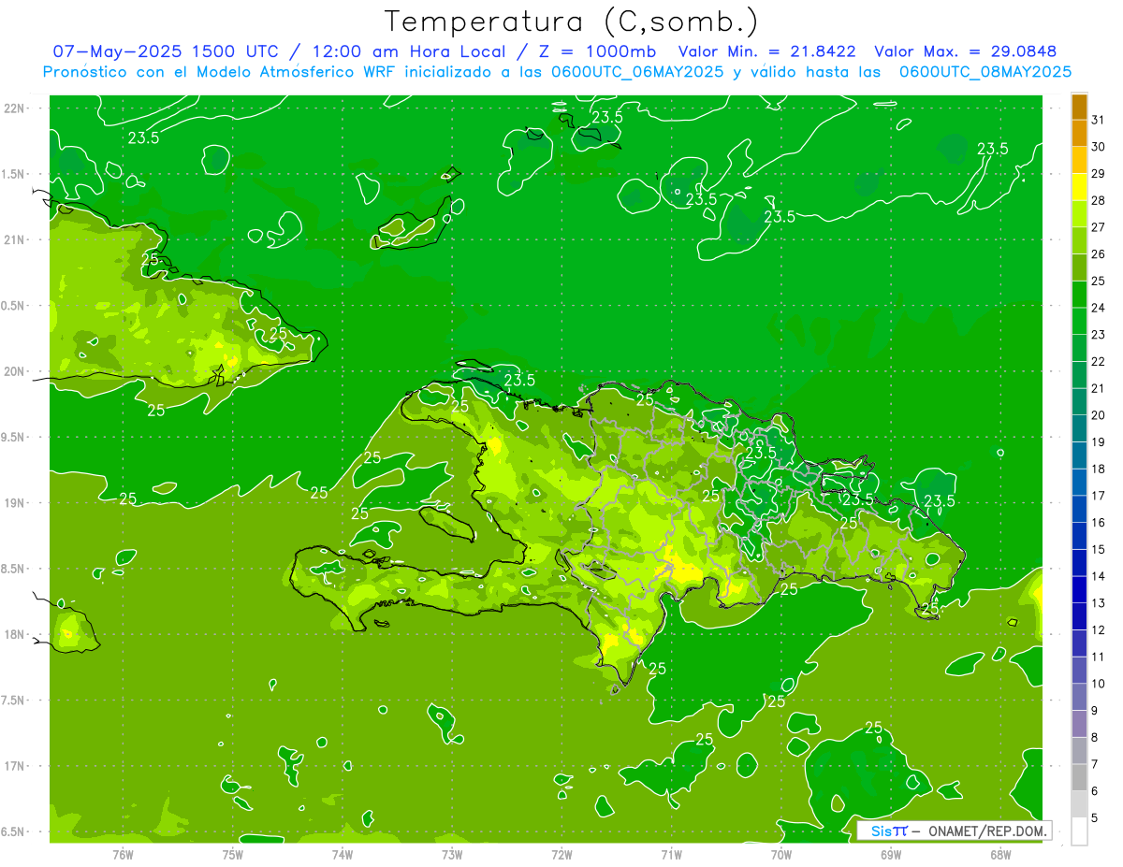Click the color scale swatch between 24 and 25
The width and height of the screenshot is (1123, 867).
(x=1079, y=294)
